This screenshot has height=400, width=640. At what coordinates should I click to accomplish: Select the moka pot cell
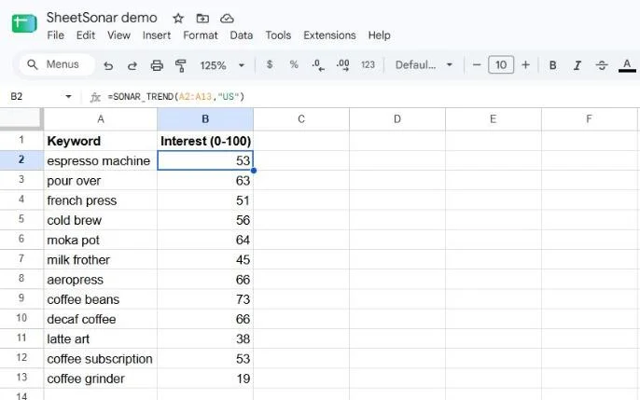tap(101, 240)
